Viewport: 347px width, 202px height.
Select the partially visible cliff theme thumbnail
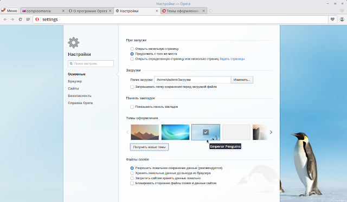[260, 132]
